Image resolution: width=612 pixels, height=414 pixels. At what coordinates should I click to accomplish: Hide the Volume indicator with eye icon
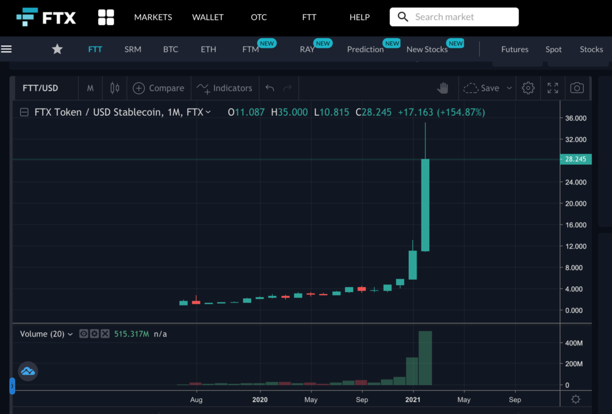(x=84, y=334)
